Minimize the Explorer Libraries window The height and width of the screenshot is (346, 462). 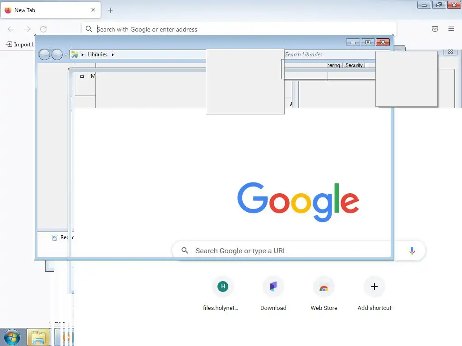tap(353, 42)
